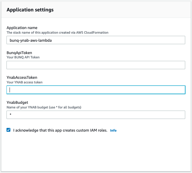Screen dimensions: 192x173
Task: Click the "YnabBudget" field label
Action: coord(17,103)
